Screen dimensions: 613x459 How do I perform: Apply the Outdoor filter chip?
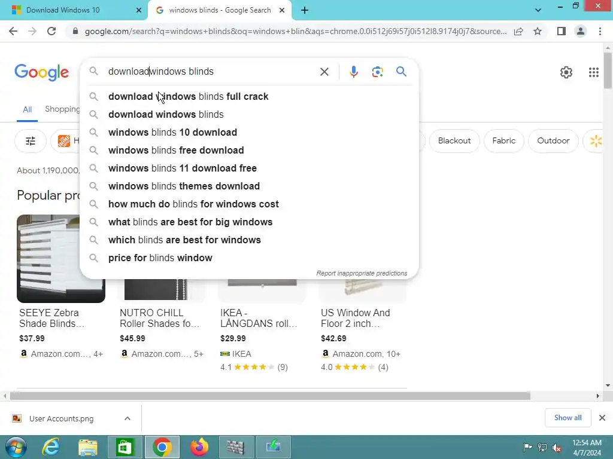pos(553,141)
